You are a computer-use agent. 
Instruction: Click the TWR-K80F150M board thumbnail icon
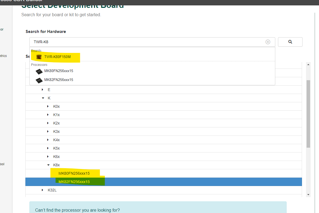coord(39,57)
